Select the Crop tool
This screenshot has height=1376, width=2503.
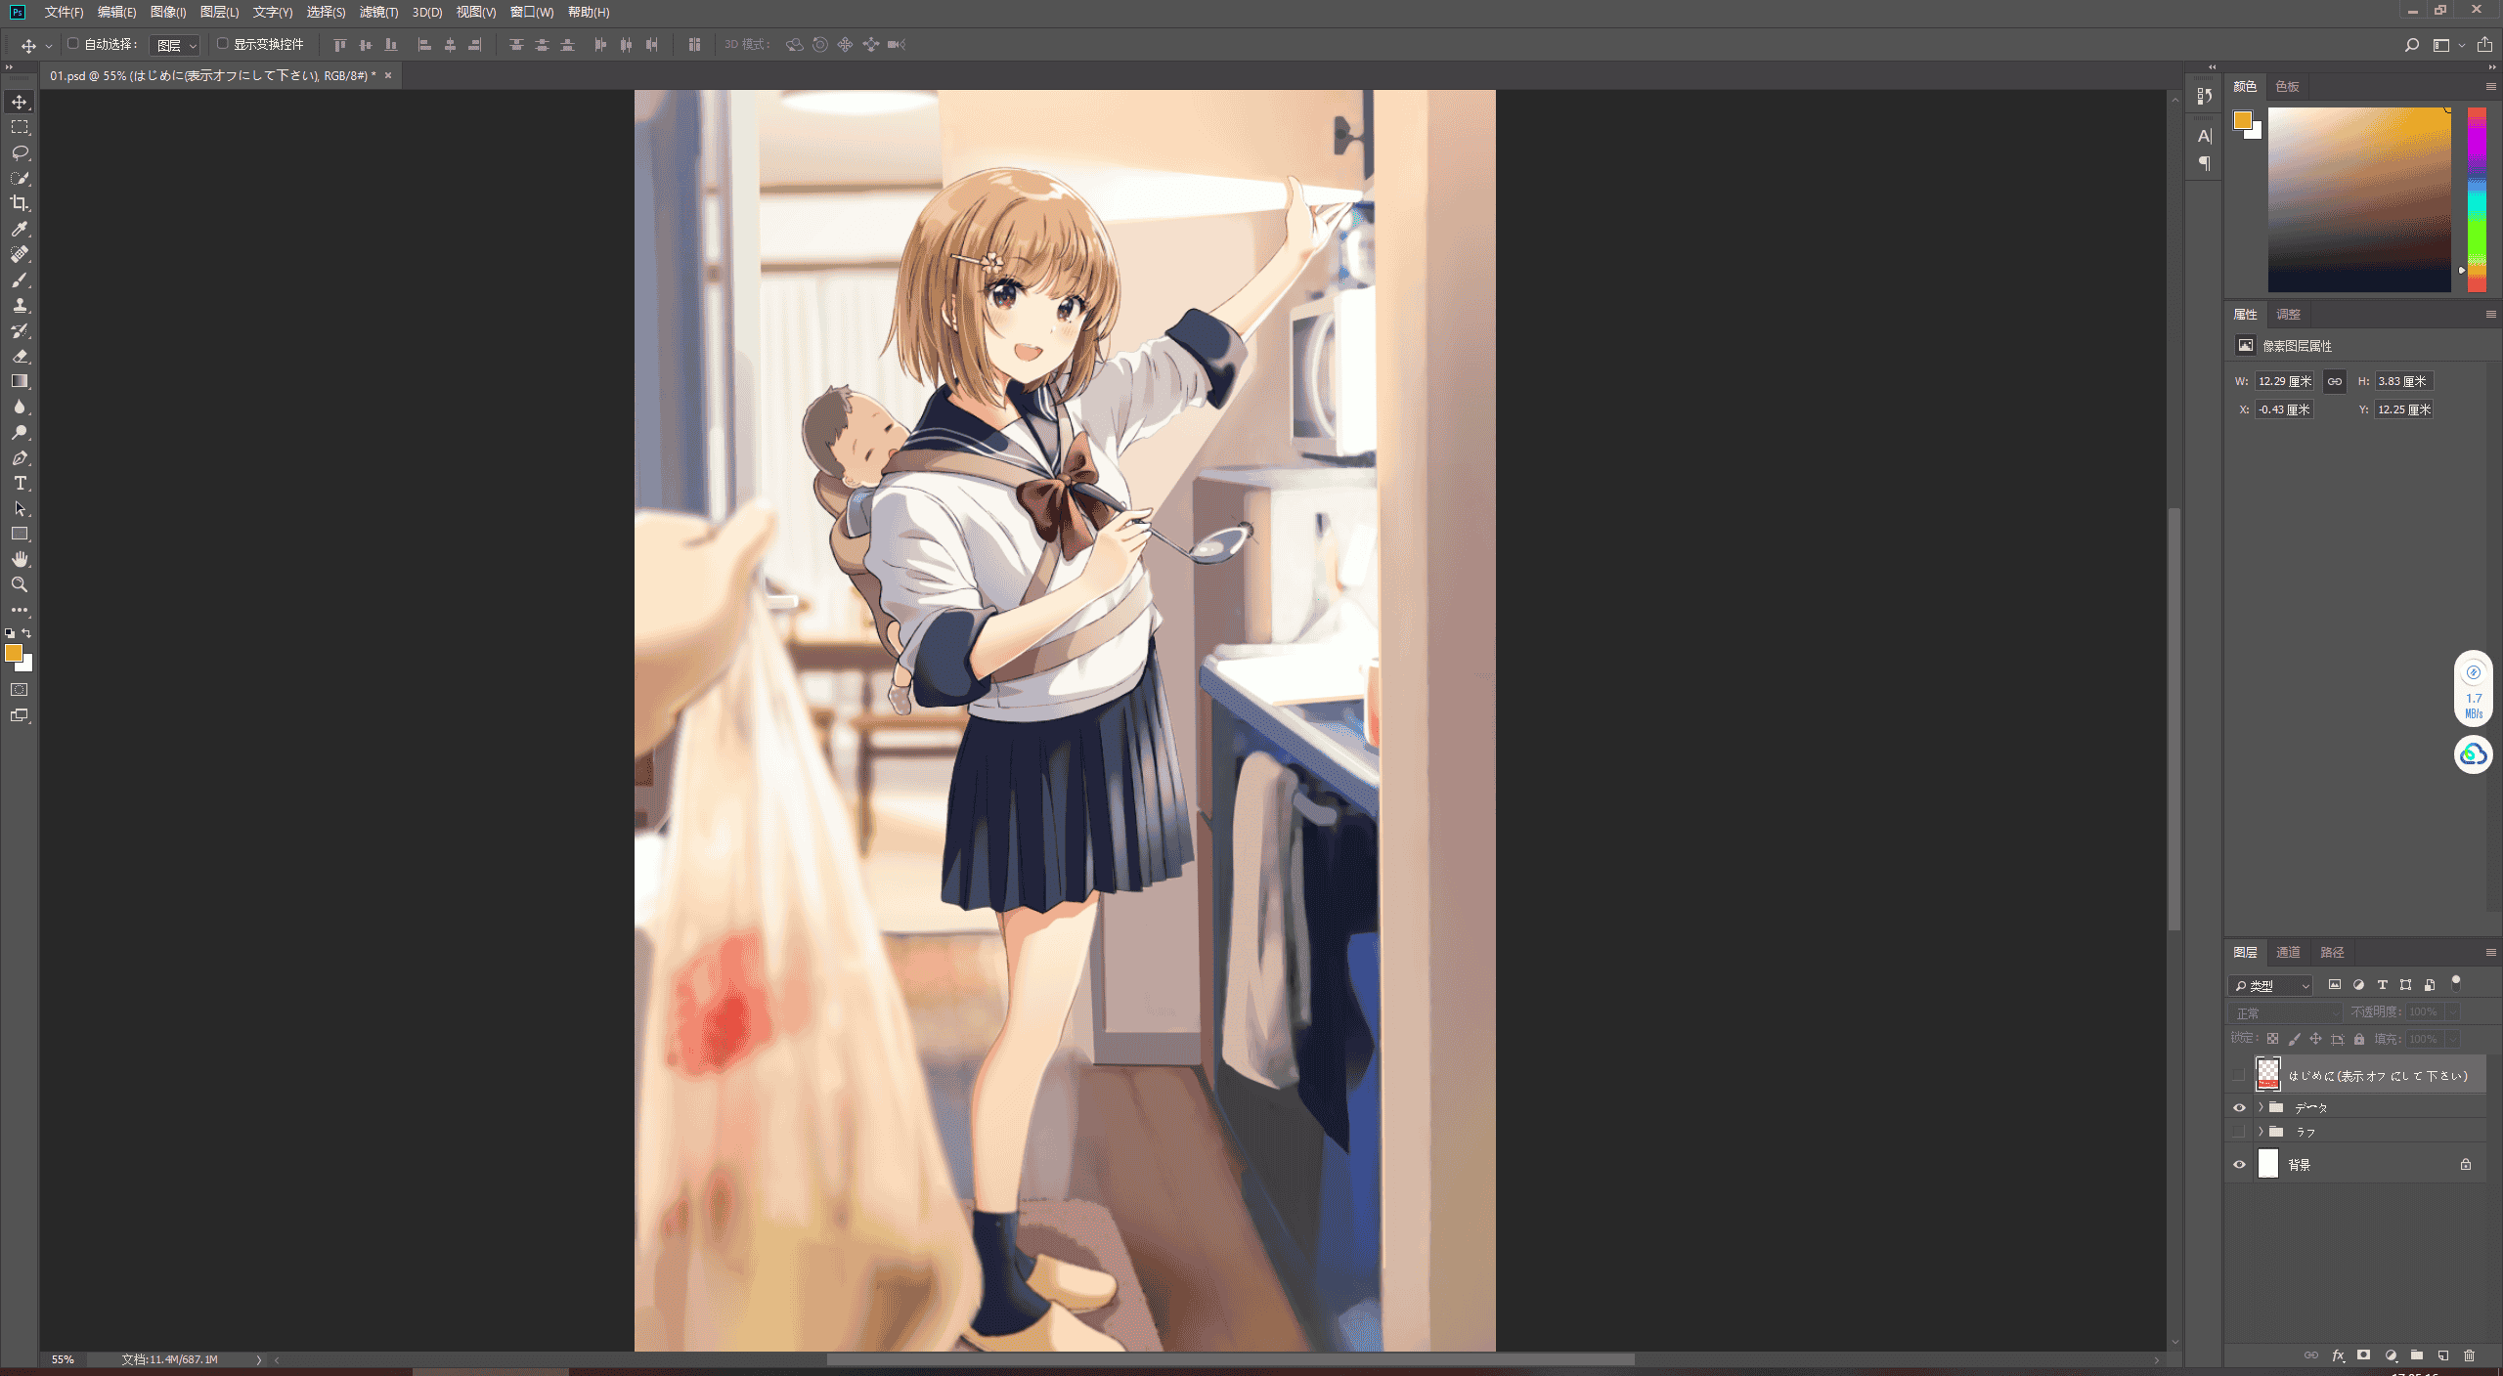(20, 203)
